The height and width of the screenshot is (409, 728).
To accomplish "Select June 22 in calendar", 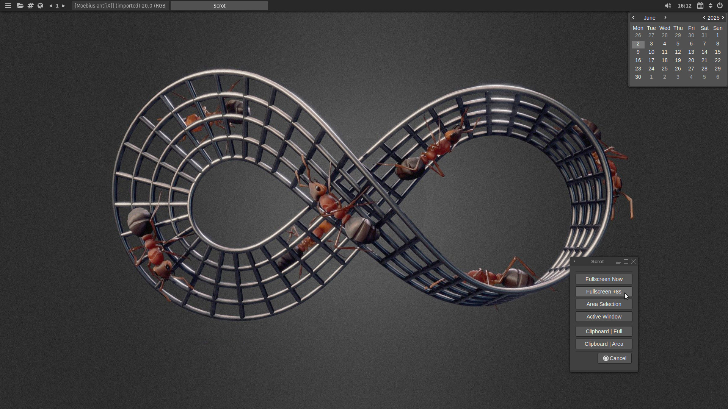I will (718, 61).
